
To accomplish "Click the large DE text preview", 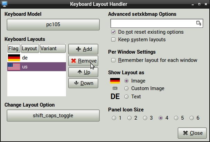I will [x=115, y=97].
